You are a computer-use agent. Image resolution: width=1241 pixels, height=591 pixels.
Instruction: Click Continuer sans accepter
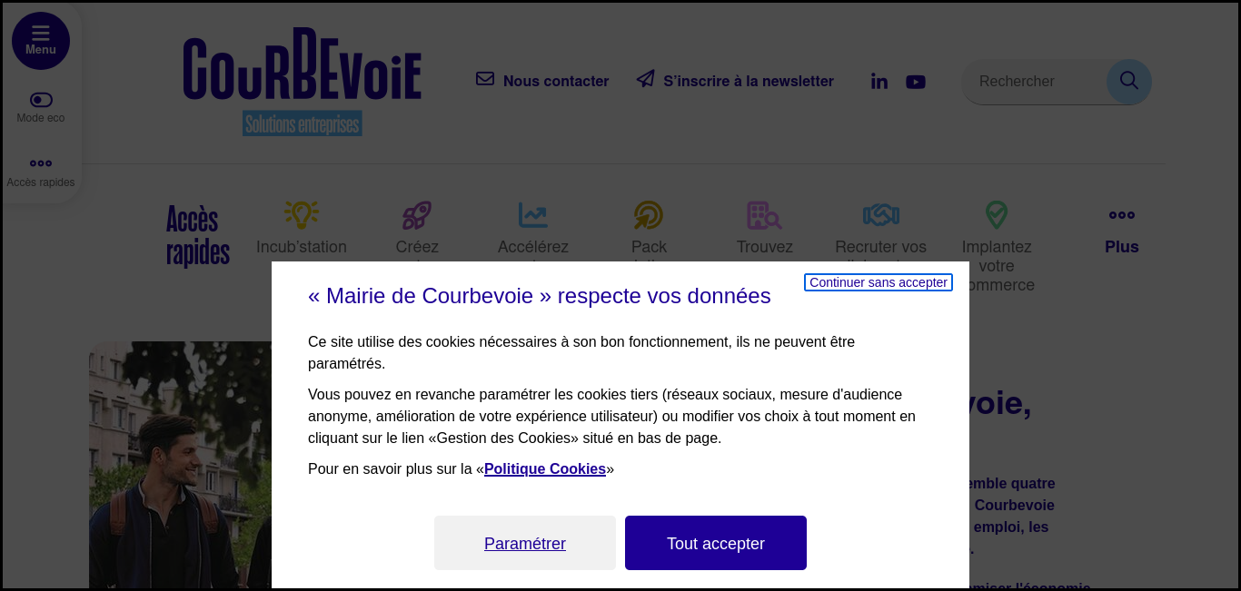pos(879,282)
